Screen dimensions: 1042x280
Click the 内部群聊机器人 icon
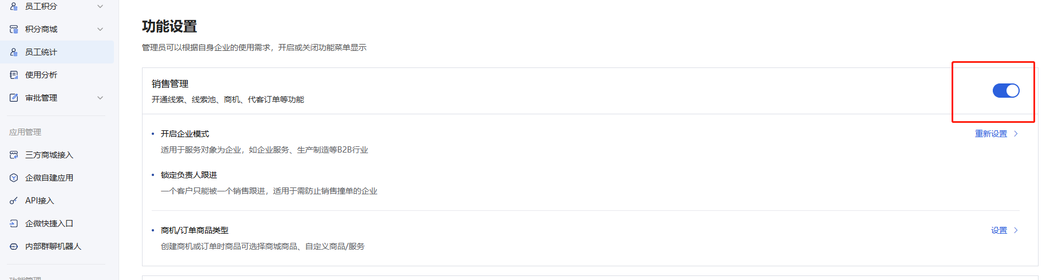coord(14,246)
